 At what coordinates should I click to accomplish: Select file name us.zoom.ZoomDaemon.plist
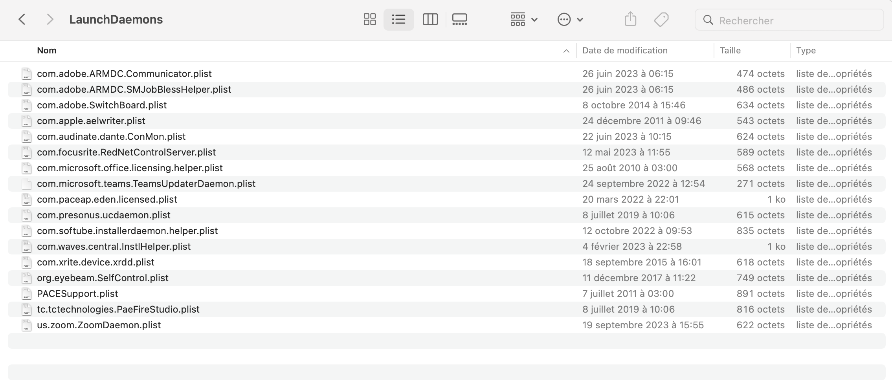99,325
